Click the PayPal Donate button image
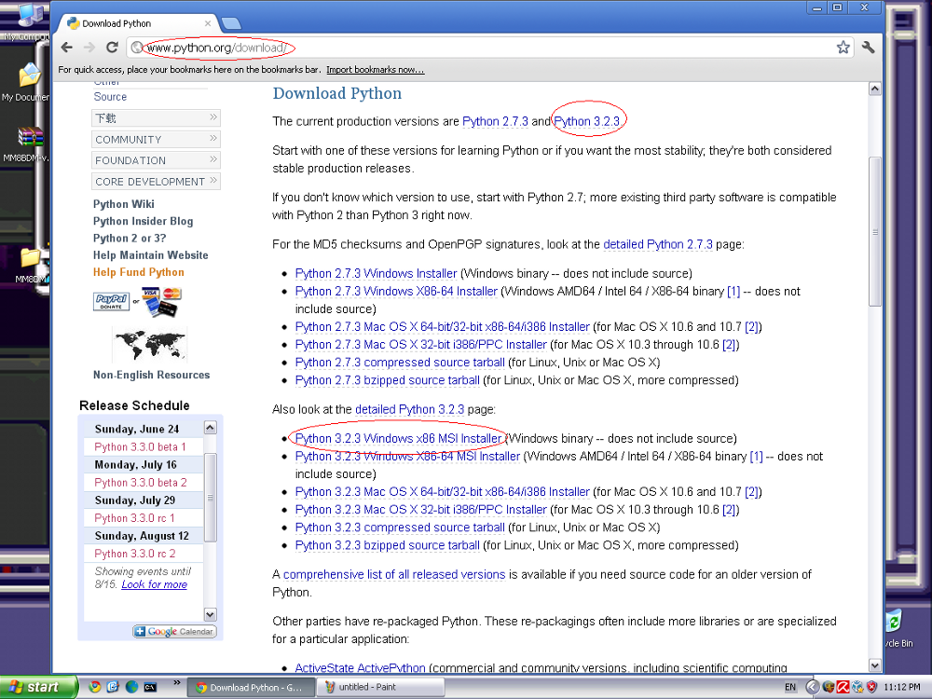 coord(111,301)
